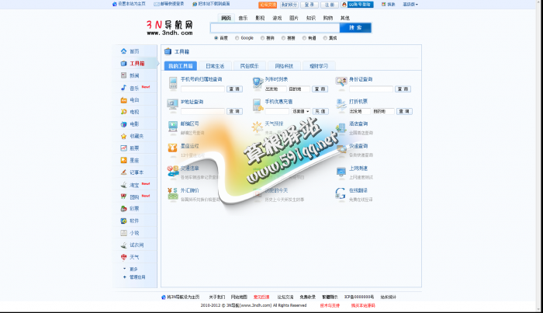The height and width of the screenshot is (313, 543).
Task: Click the 充值 recharge button
Action: pyautogui.click(x=320, y=111)
